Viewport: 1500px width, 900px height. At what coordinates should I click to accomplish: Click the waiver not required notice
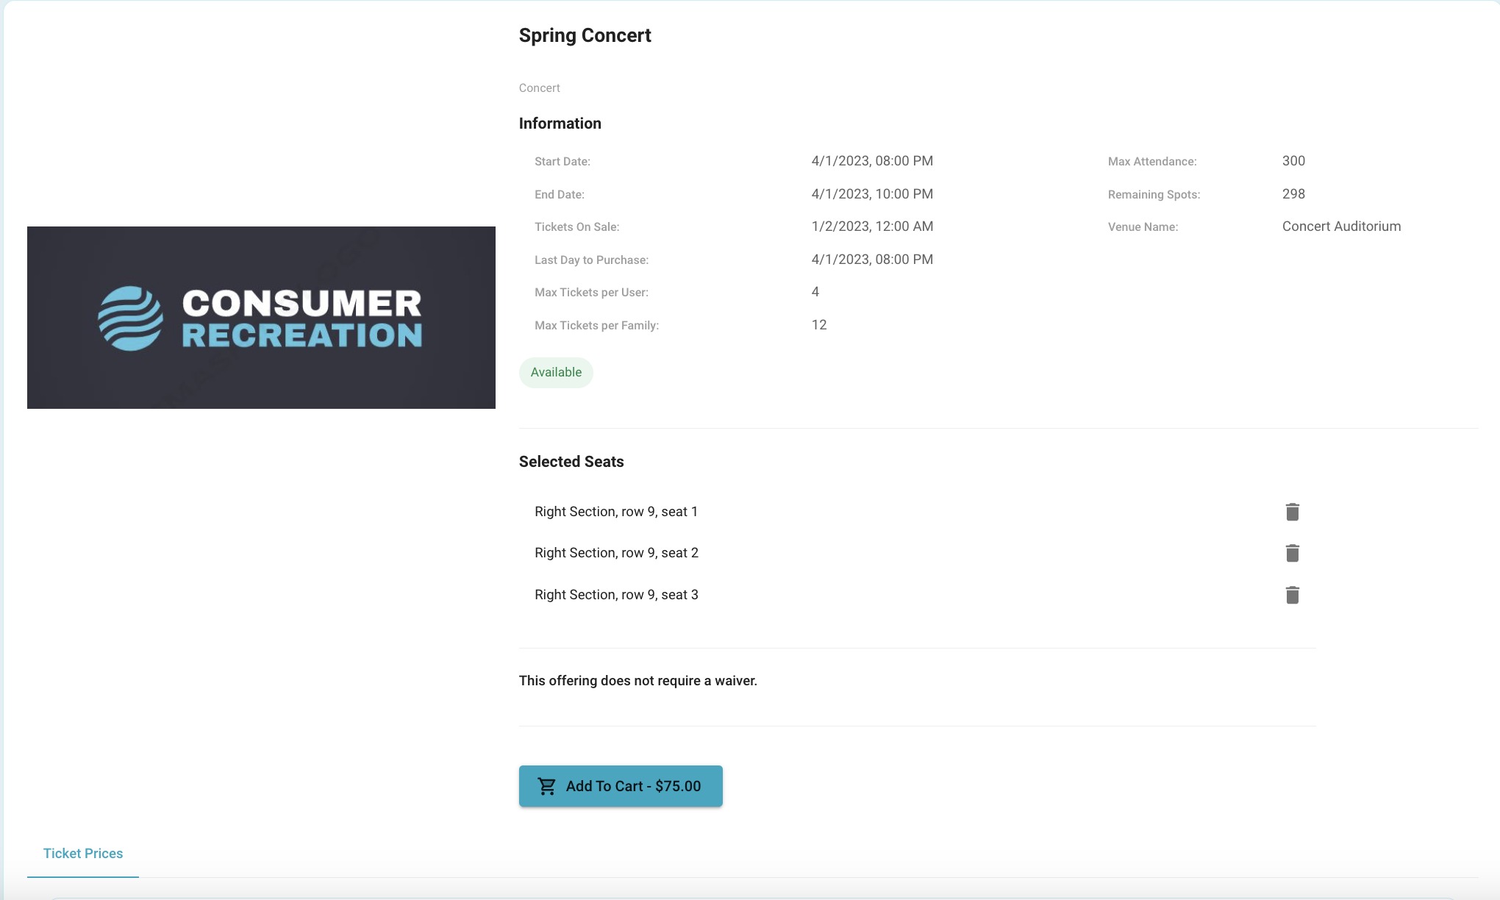[638, 681]
